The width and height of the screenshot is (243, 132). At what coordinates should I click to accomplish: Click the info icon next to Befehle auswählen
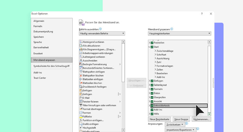point(100,29)
